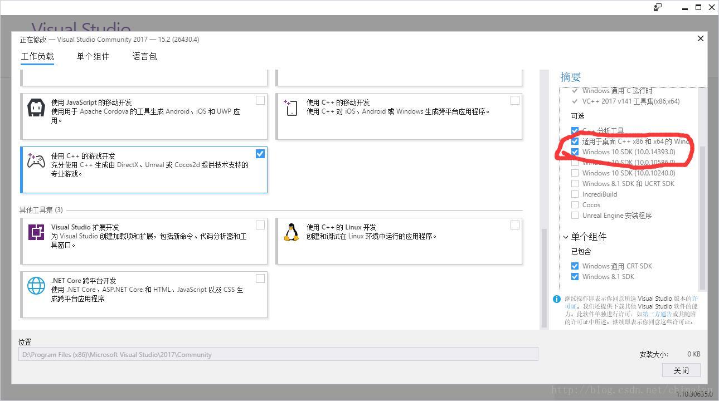Image resolution: width=719 pixels, height=401 pixels.
Task: Minimize the background Visual Studio Installer window
Action: pos(685,8)
